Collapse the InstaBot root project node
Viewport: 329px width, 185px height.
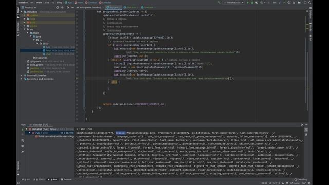click(x=22, y=12)
